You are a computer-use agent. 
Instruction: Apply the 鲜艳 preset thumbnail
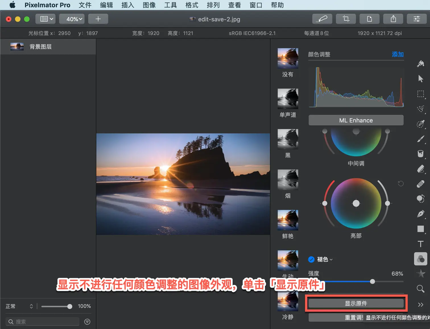coord(288,220)
